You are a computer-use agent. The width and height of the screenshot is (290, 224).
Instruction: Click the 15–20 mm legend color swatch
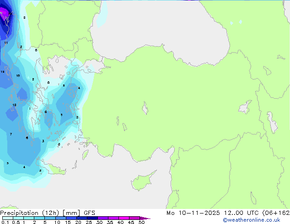pyautogui.click(x=71, y=218)
